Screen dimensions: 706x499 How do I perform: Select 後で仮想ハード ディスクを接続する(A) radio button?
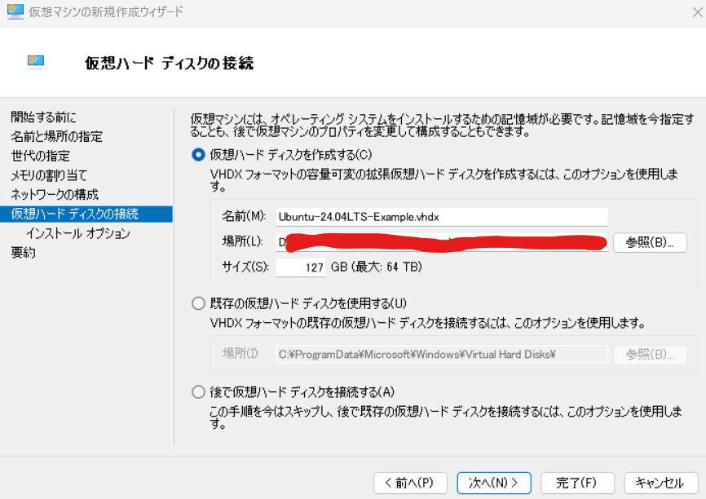pos(198,392)
